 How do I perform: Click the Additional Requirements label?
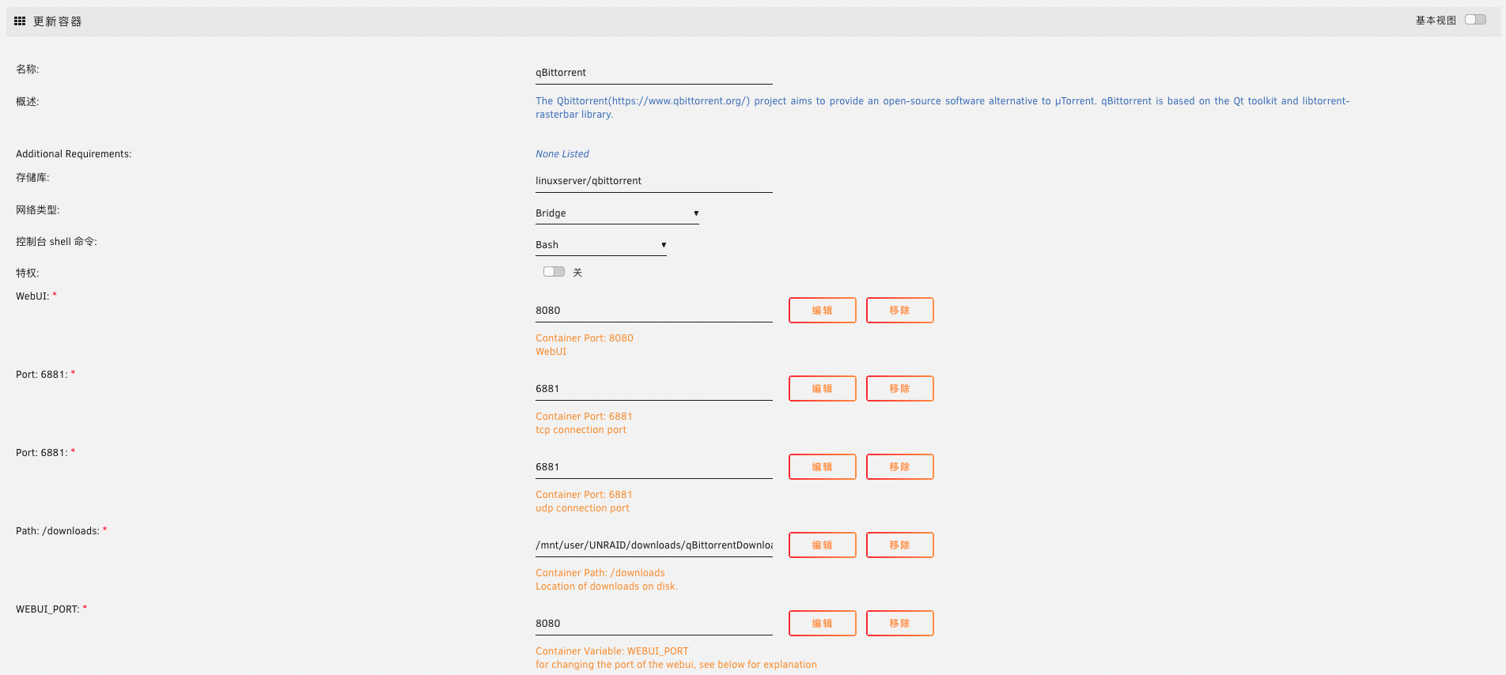coord(74,154)
